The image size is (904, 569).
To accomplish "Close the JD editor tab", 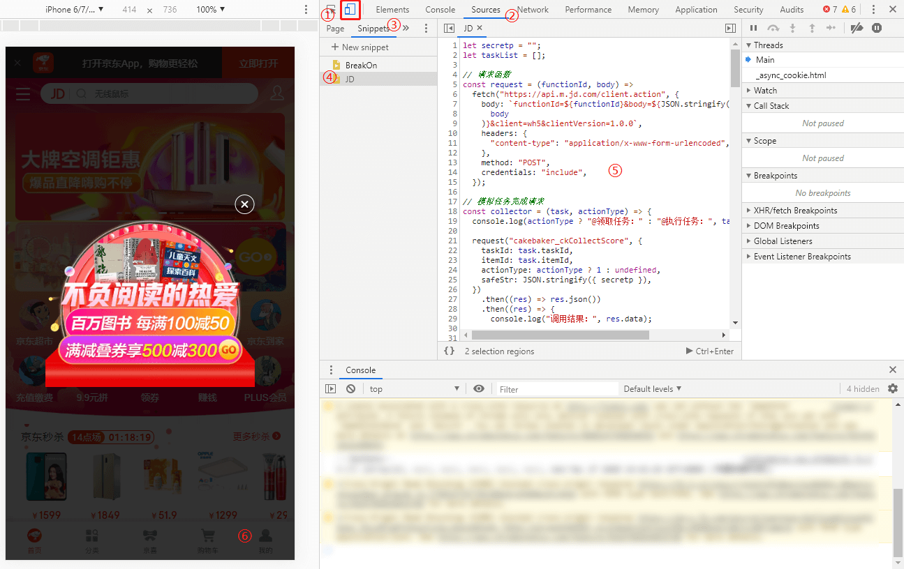I will coord(480,29).
